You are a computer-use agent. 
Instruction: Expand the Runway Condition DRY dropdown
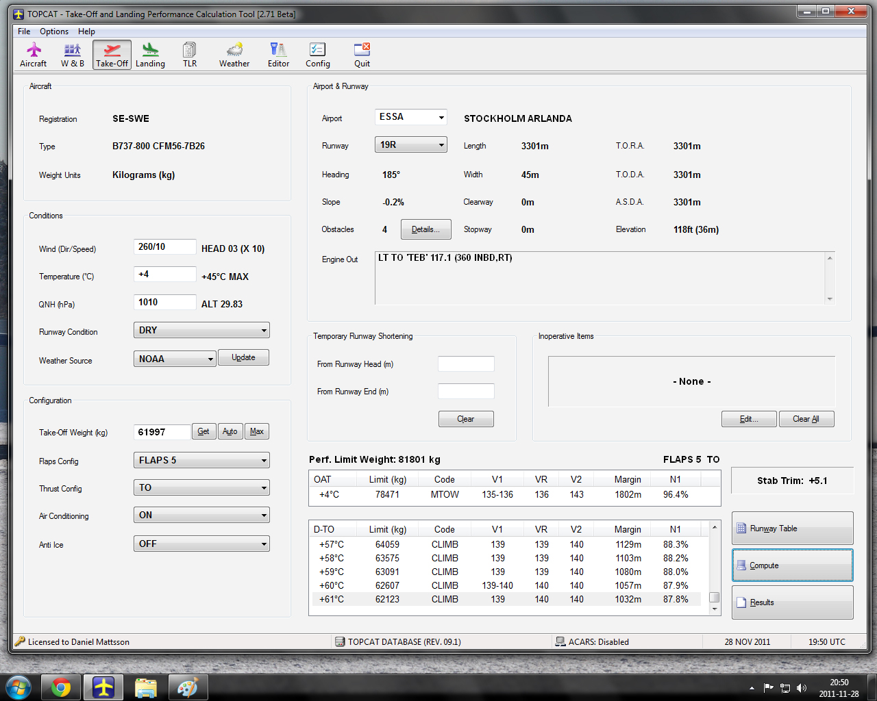coord(264,330)
